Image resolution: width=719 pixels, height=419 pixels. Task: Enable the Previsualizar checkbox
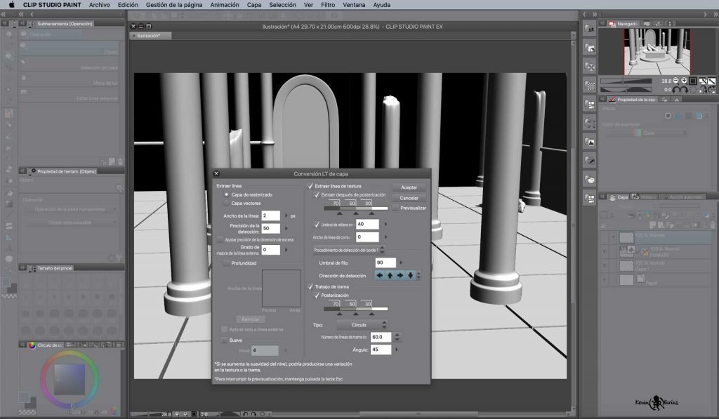[x=396, y=208]
